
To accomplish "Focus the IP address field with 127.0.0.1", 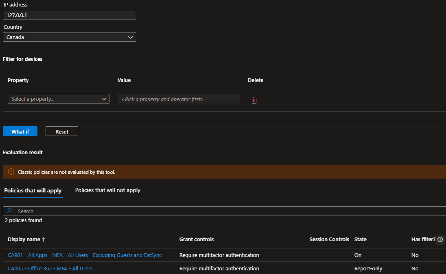I will pyautogui.click(x=70, y=15).
